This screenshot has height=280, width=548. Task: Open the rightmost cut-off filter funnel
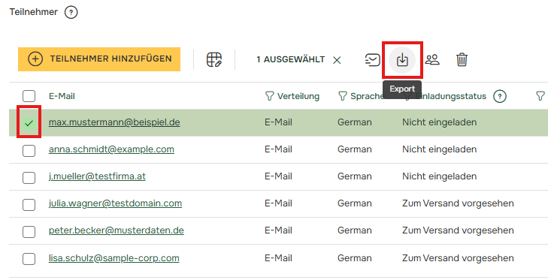click(540, 96)
